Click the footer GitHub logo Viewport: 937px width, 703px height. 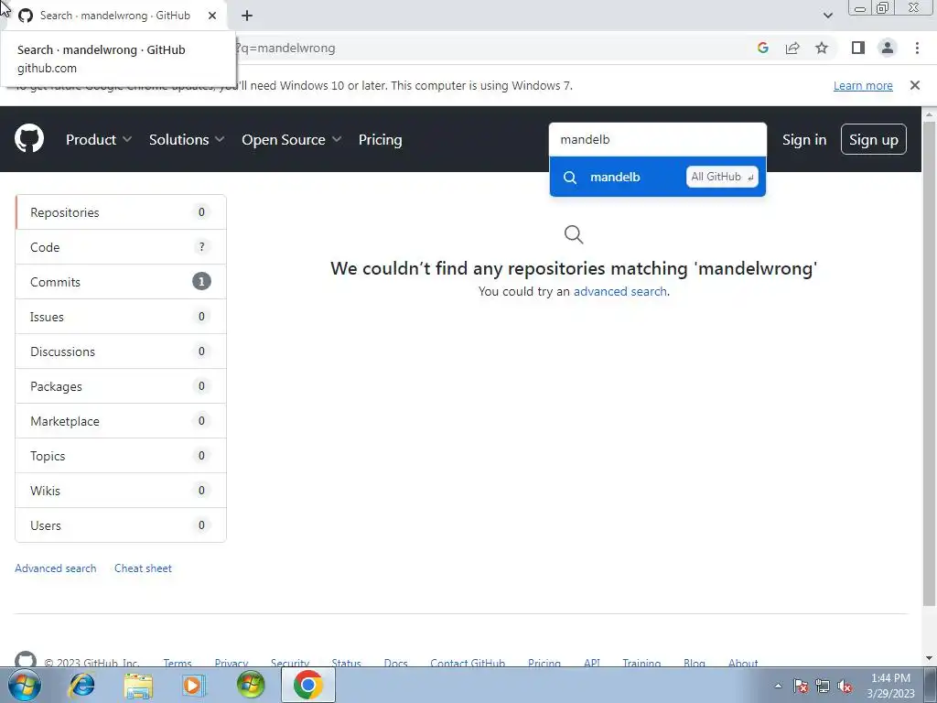(x=25, y=660)
